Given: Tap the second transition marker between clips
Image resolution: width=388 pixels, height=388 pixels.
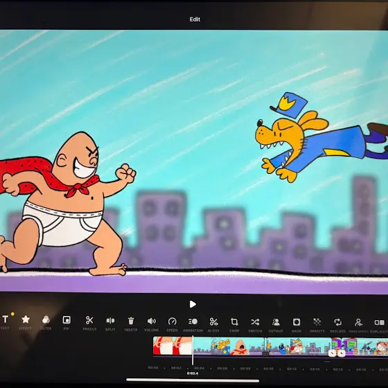Looking at the screenshot, I should coord(342,353).
